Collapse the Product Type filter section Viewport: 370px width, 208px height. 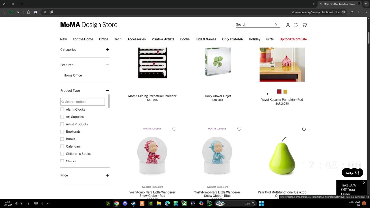[x=108, y=90]
